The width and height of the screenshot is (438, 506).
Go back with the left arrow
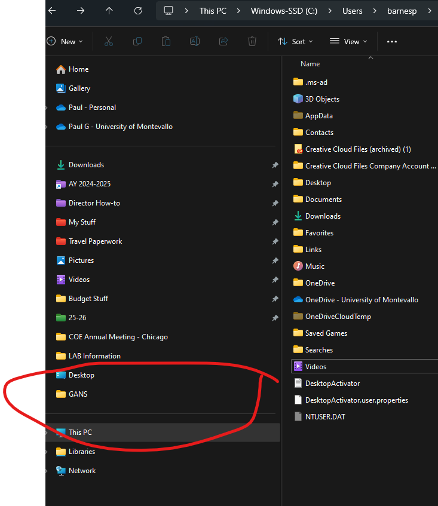pos(52,11)
